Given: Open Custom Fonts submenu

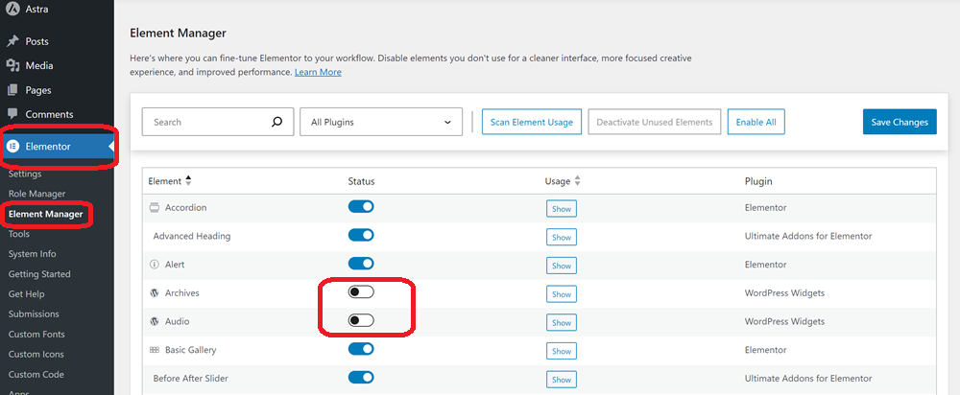Looking at the screenshot, I should 36,334.
